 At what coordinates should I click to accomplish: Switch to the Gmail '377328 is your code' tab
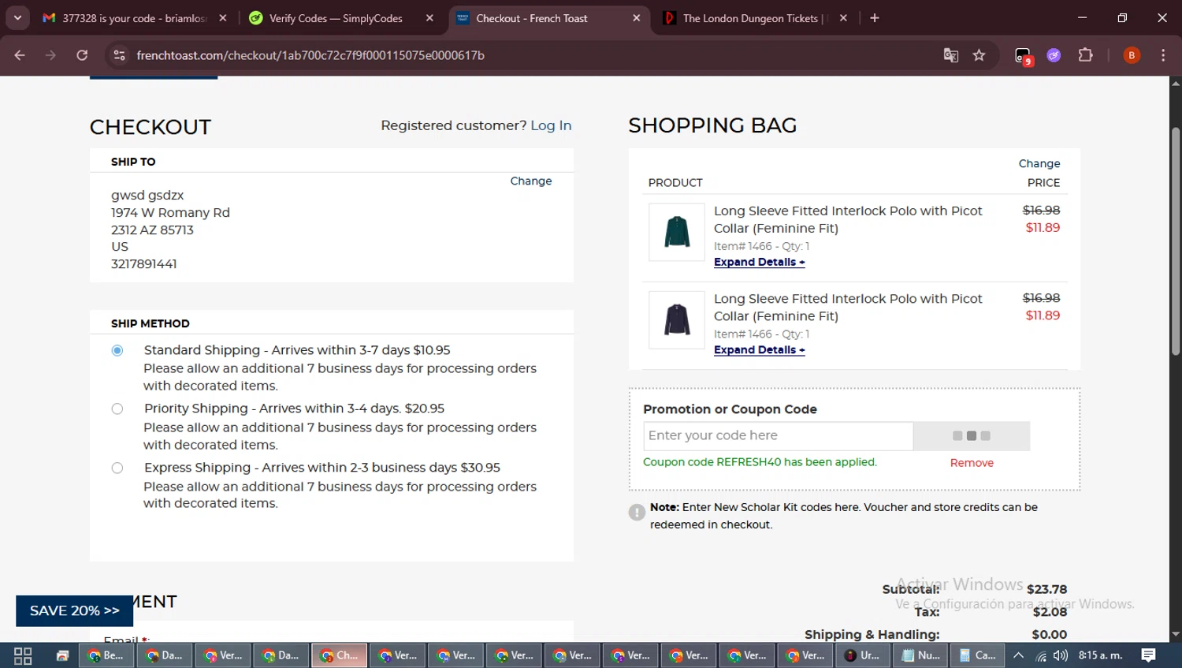tap(135, 18)
